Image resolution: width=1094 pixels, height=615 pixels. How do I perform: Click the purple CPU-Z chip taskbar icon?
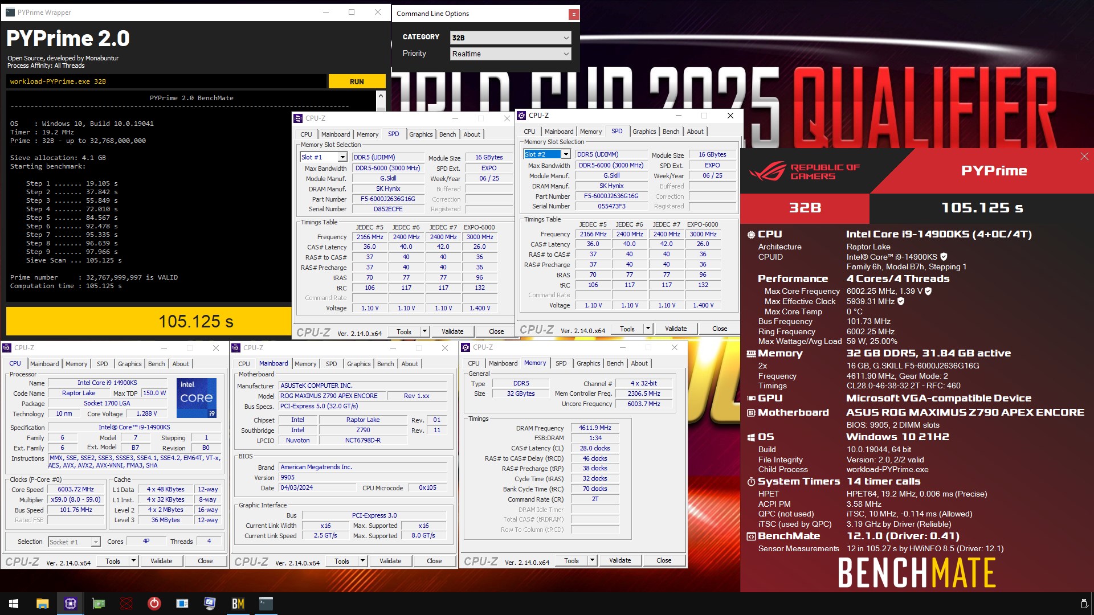[x=70, y=604]
